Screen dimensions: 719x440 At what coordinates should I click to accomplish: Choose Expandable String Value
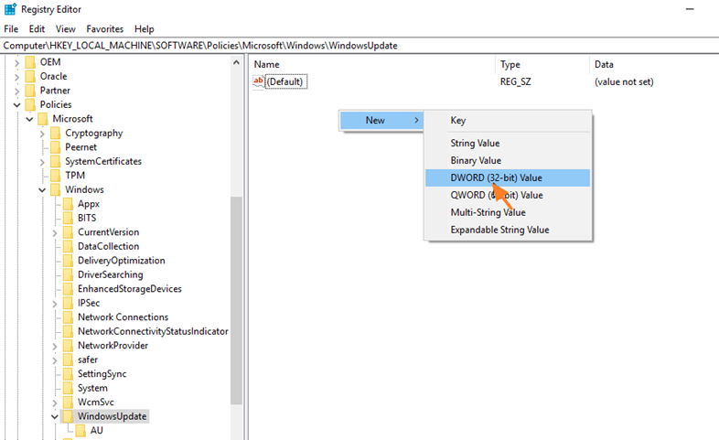(508, 230)
